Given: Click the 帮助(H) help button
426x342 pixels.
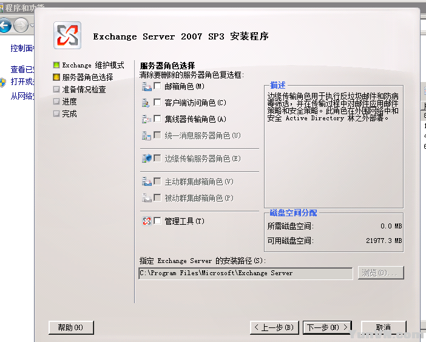Looking at the screenshot, I should (71, 327).
